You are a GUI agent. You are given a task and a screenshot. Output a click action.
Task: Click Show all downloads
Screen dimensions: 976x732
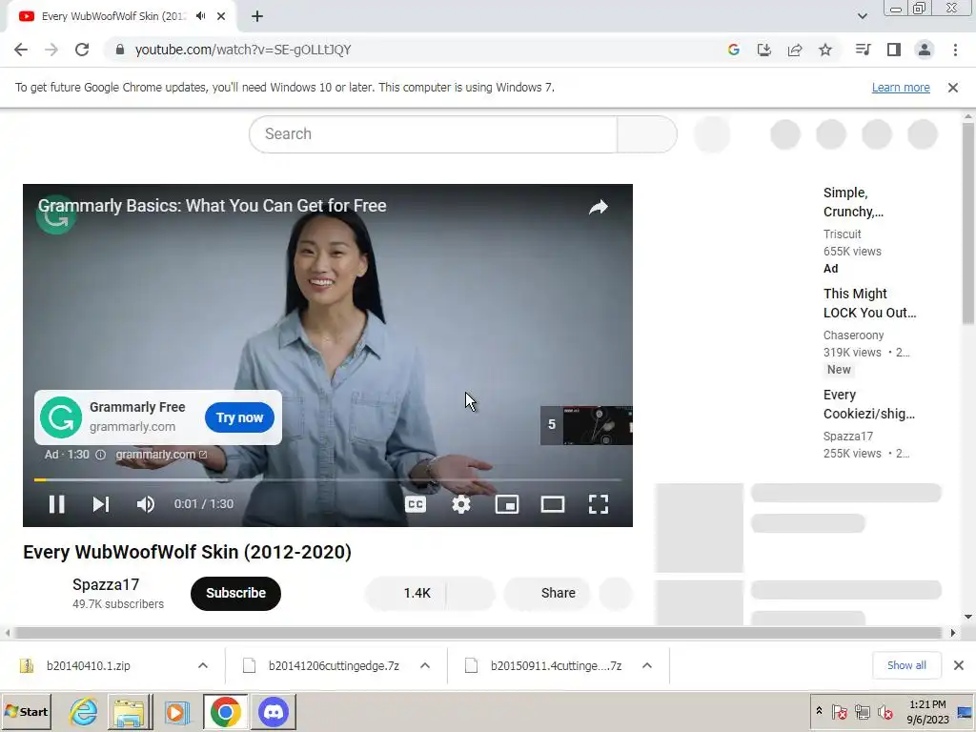point(906,665)
